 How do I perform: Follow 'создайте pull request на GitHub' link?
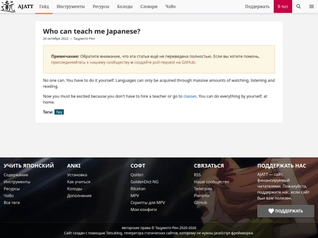(x=165, y=62)
